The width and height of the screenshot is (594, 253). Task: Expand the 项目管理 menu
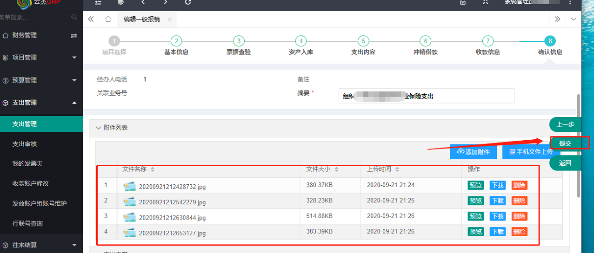41,58
